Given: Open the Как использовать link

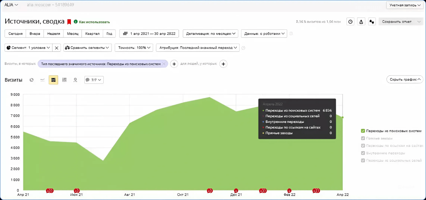Looking at the screenshot, I should coord(94,22).
